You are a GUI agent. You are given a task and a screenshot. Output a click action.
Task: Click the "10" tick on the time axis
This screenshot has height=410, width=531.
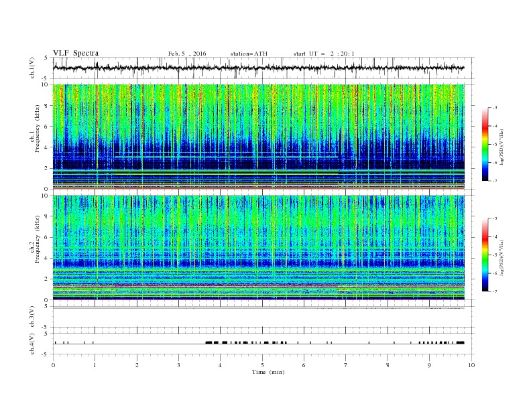pyautogui.click(x=471, y=365)
